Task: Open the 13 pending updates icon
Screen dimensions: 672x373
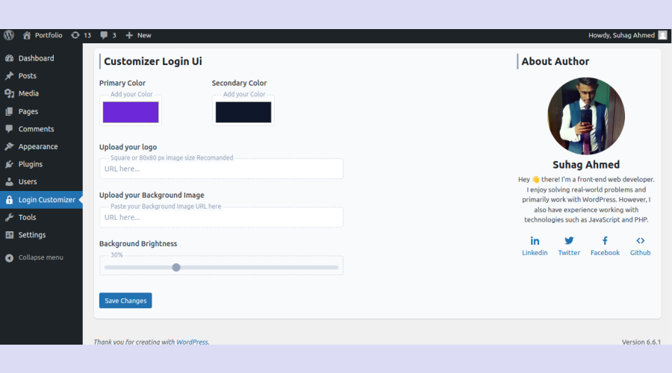Action: [75, 35]
